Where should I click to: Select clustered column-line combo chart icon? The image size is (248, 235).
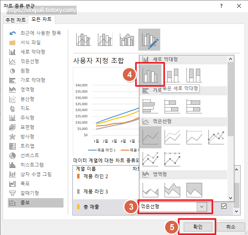click(83, 40)
